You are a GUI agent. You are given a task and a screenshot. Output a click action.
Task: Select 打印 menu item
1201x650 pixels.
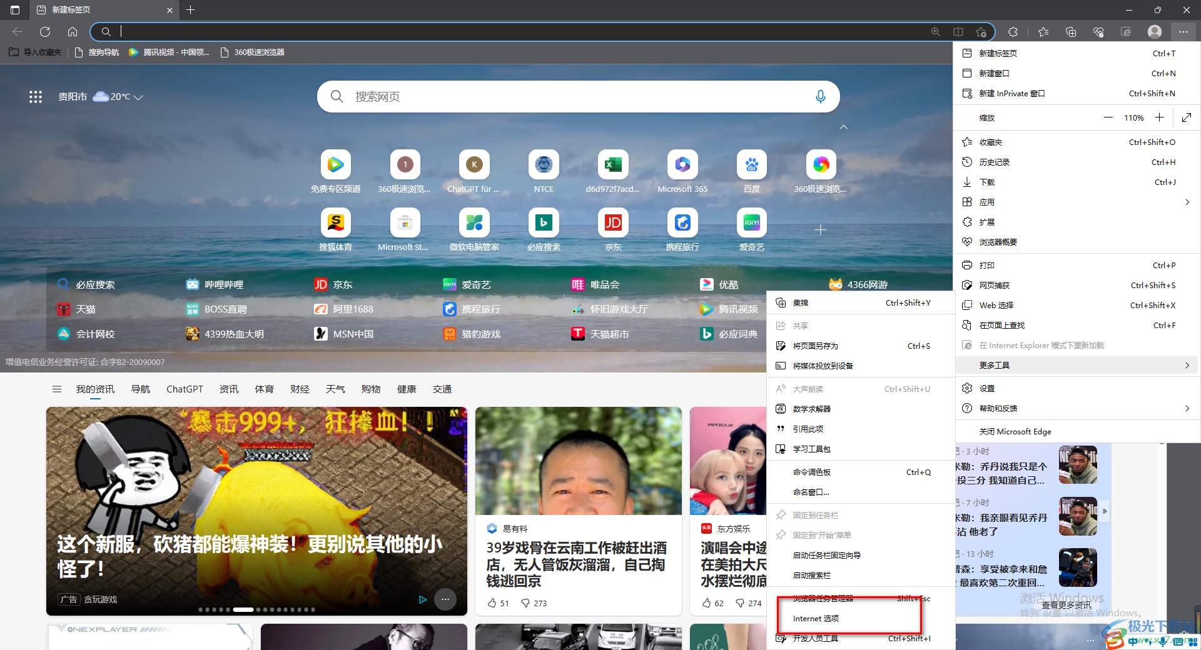click(x=1077, y=265)
